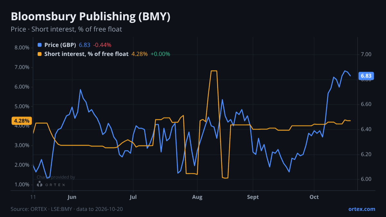386x217 pixels.
Task: Click the 3.00% left axis label
Action: [22, 145]
